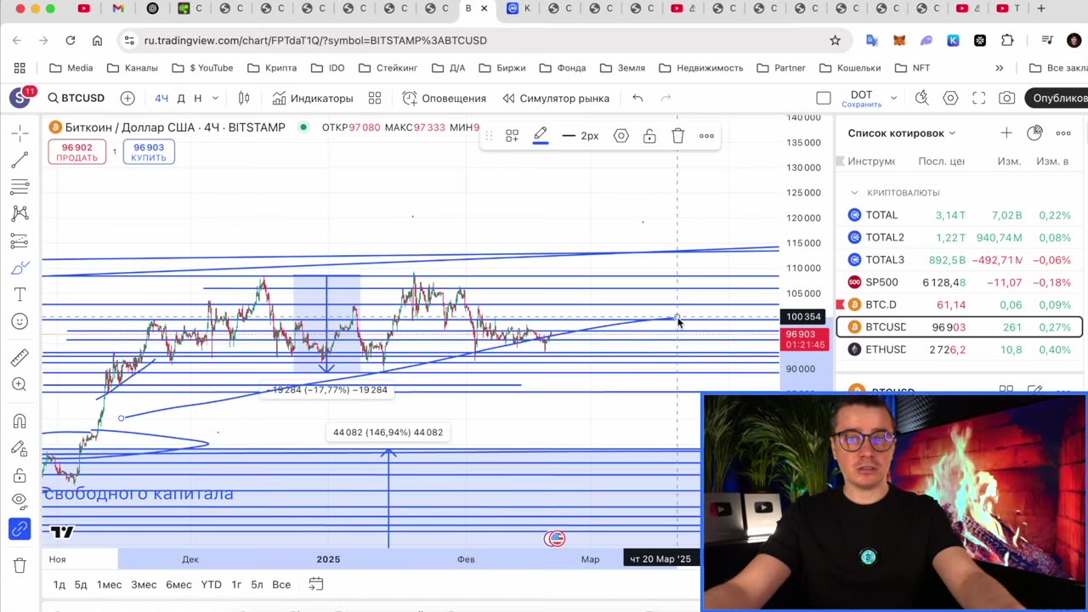Open BTCUSD symbol search

(x=76, y=98)
